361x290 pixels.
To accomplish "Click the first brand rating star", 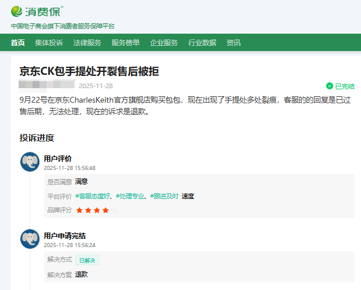I will coord(80,210).
